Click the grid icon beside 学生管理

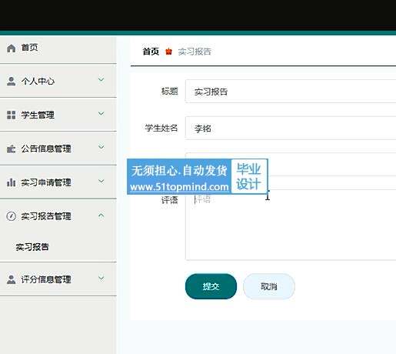tap(11, 115)
